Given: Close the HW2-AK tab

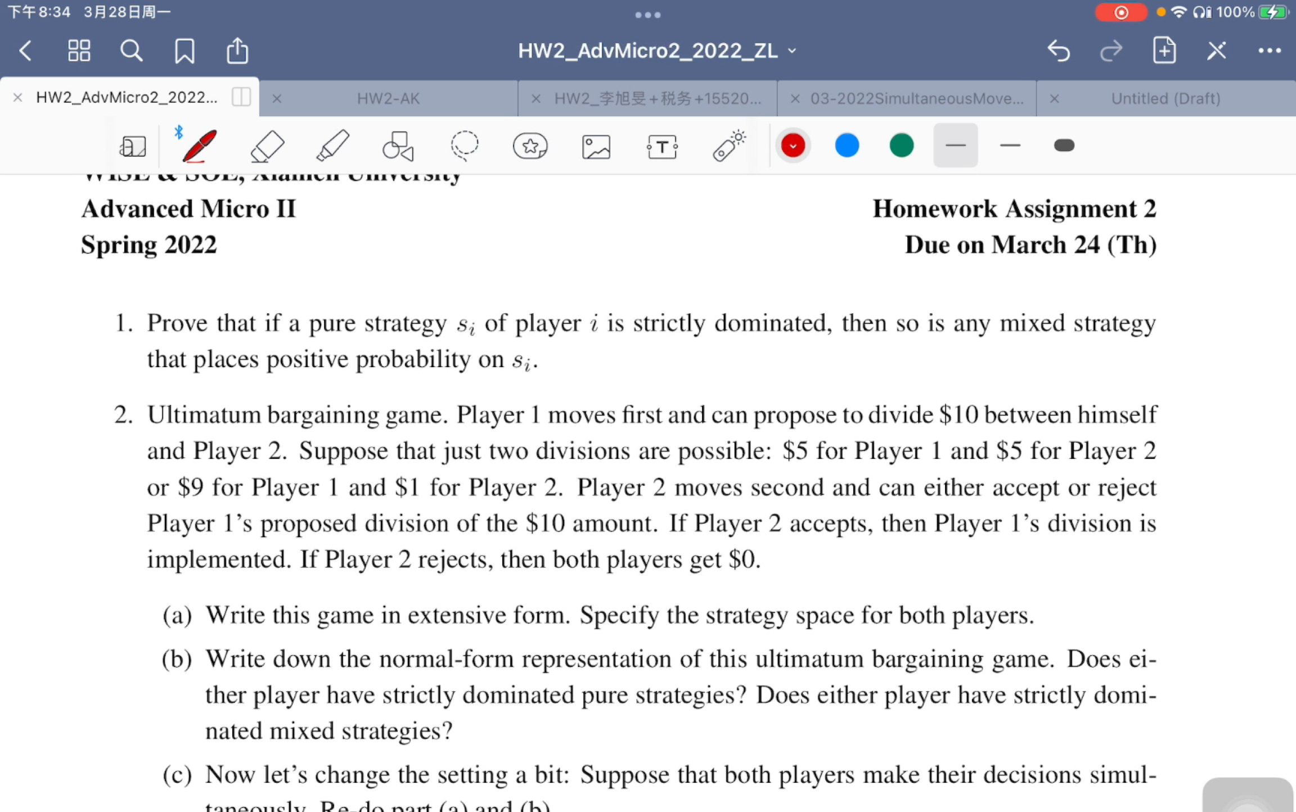Looking at the screenshot, I should [277, 99].
